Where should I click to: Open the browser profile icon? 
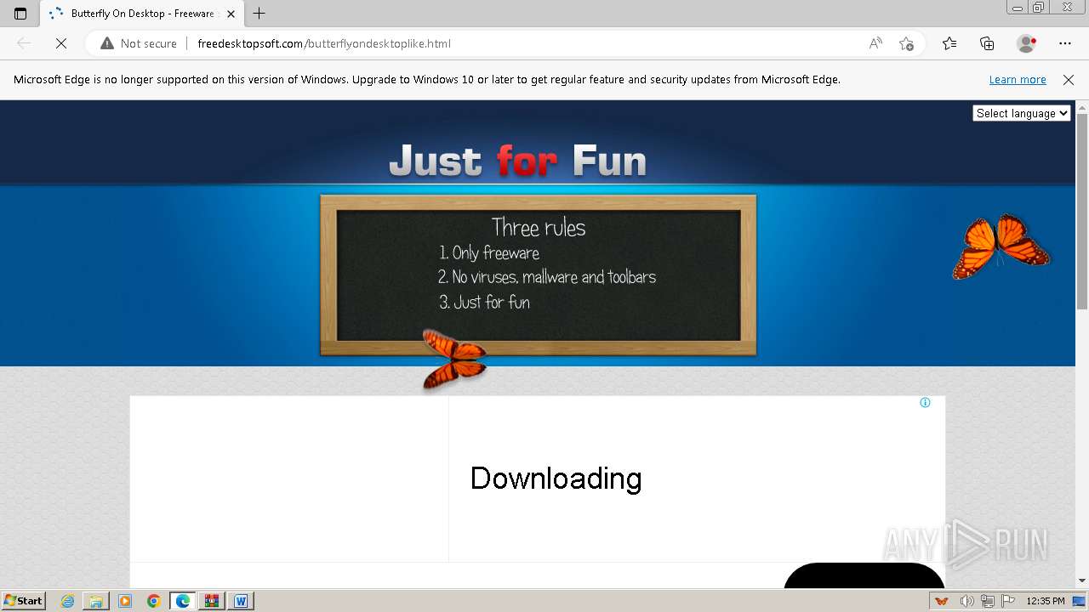point(1026,43)
